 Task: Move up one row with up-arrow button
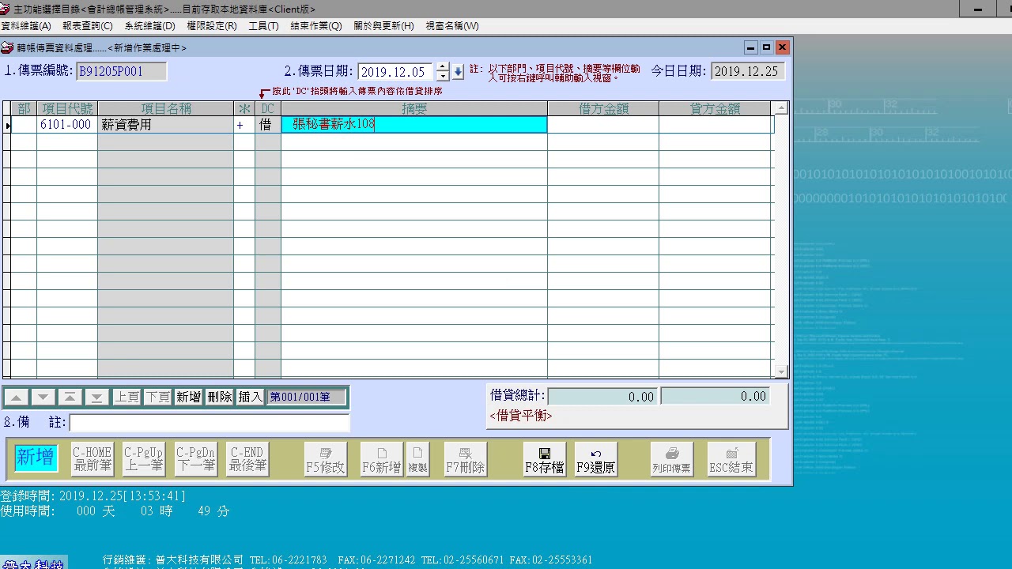(16, 397)
